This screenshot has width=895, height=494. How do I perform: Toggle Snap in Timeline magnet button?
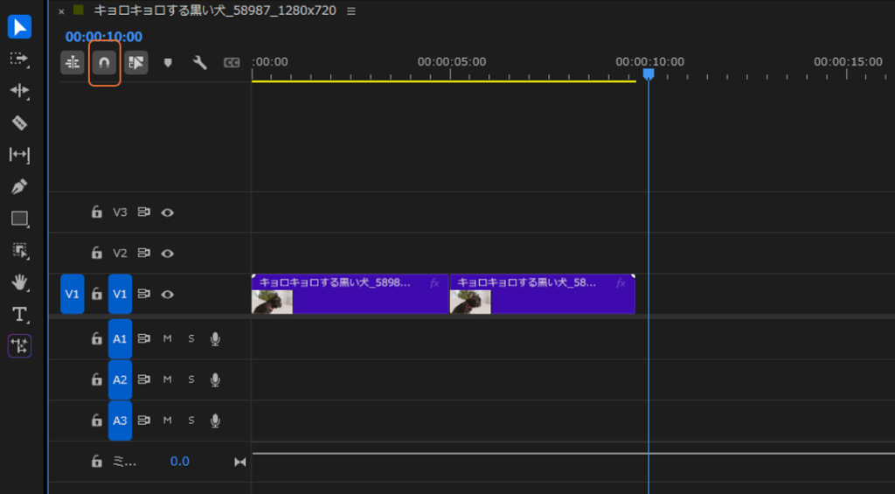tap(104, 63)
